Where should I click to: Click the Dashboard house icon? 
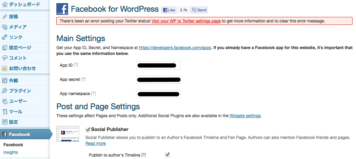5,4
